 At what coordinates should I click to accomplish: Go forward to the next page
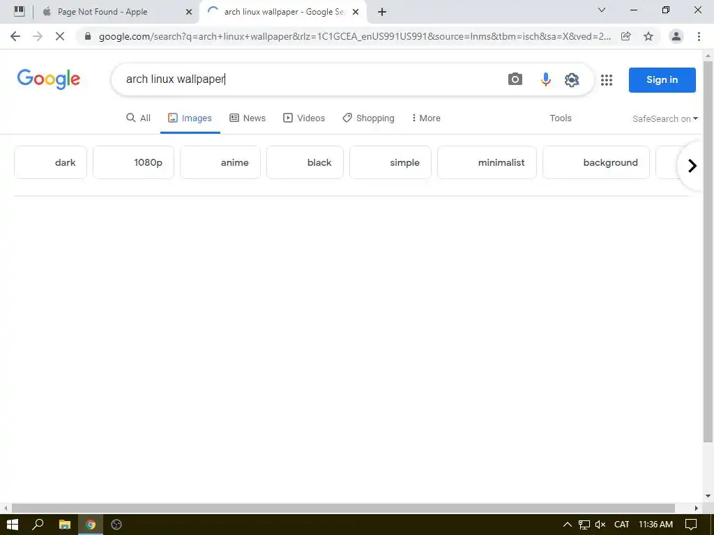point(38,36)
